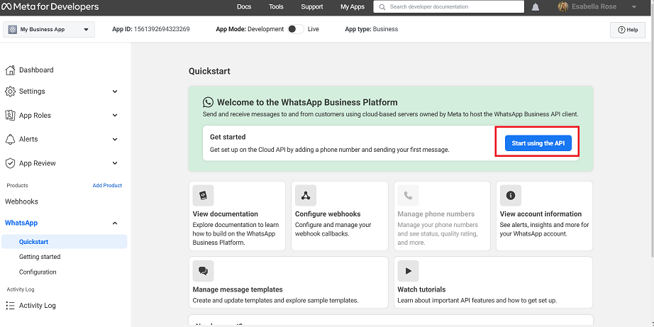
Task: Click the App Roles badge icon
Action: pos(10,116)
